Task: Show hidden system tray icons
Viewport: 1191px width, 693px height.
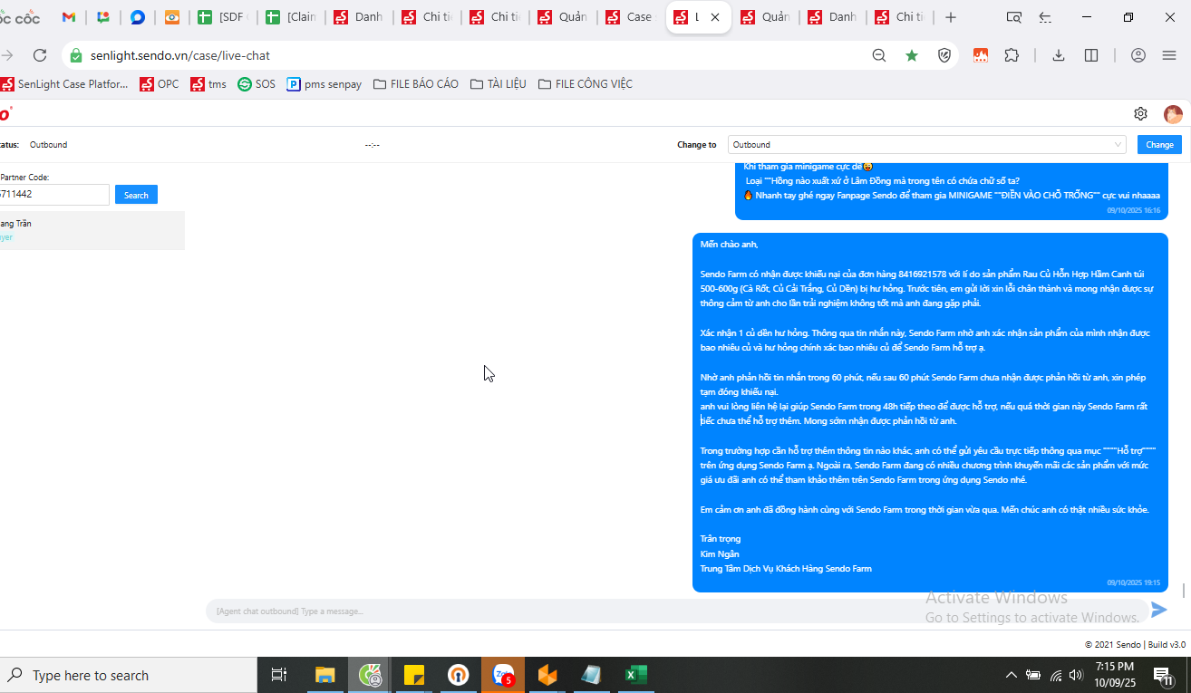Action: tap(1012, 675)
